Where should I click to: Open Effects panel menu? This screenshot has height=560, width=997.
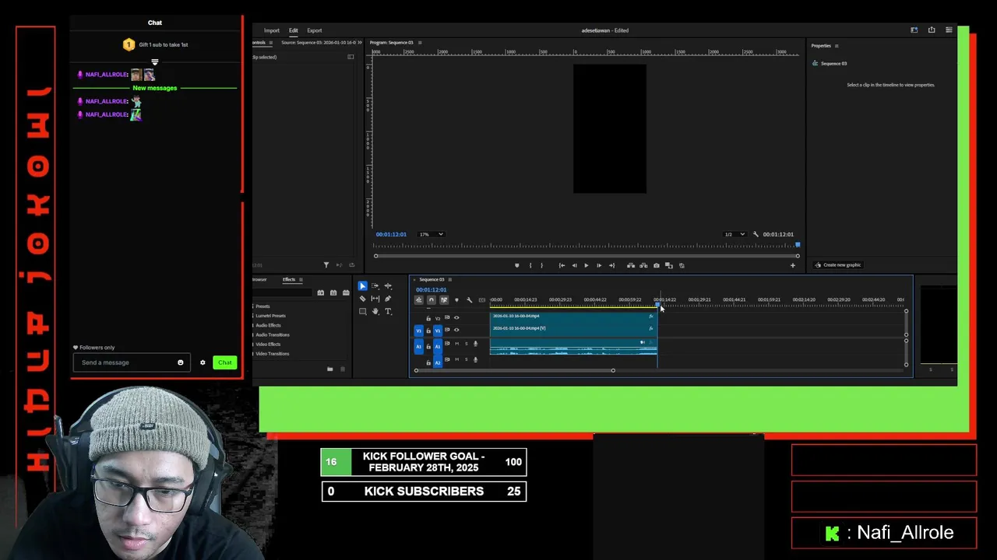coord(301,279)
